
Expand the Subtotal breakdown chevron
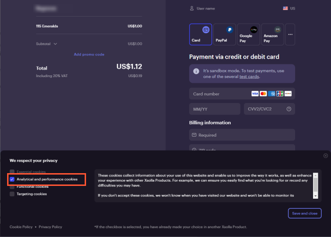point(55,44)
